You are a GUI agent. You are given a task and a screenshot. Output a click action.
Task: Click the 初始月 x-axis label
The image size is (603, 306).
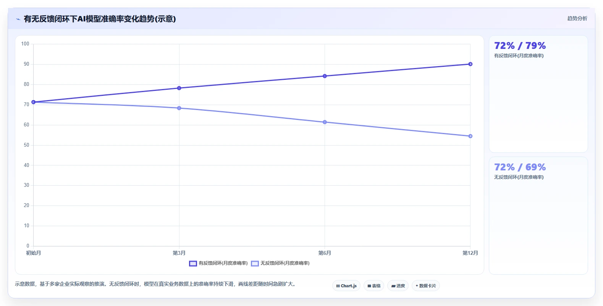[33, 253]
